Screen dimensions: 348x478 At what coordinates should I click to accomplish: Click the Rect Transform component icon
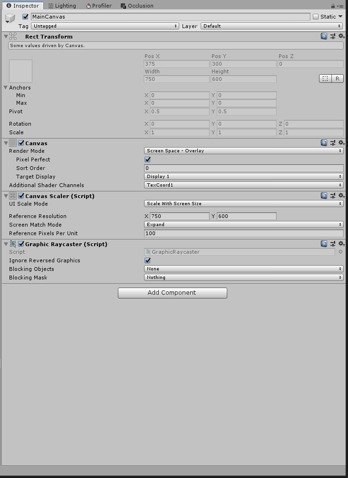(x=13, y=37)
